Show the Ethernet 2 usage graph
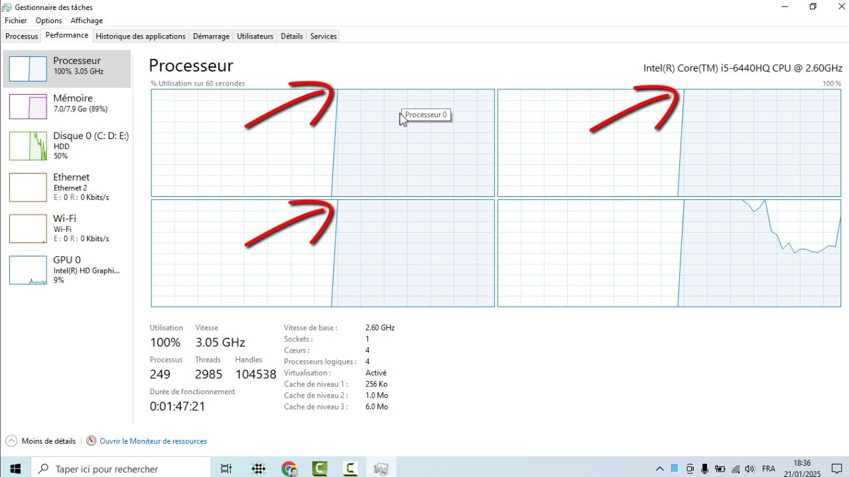The width and height of the screenshot is (849, 477). pyautogui.click(x=67, y=187)
